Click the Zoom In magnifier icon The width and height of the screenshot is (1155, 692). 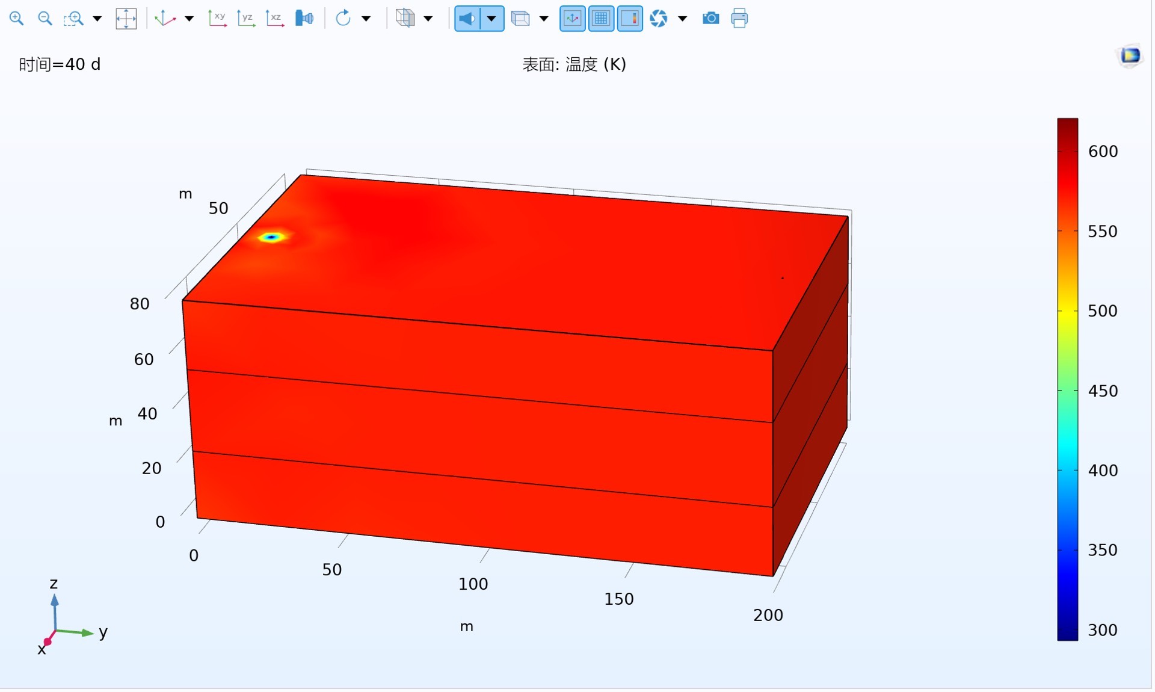[x=16, y=18]
